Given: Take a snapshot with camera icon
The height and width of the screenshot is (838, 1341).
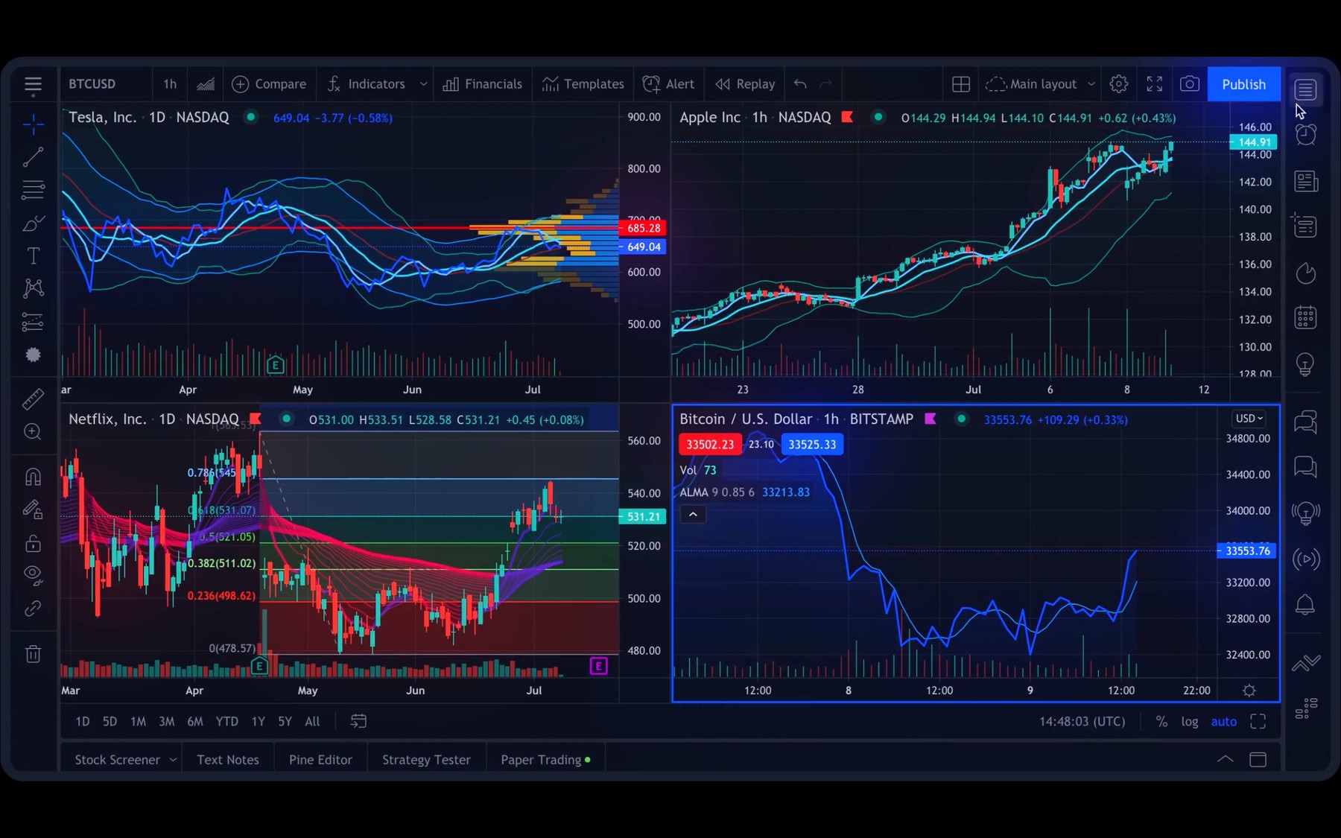Looking at the screenshot, I should (x=1190, y=84).
